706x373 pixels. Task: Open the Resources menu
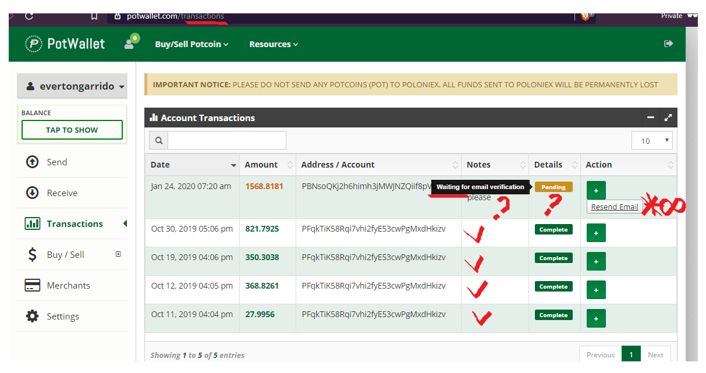[274, 44]
